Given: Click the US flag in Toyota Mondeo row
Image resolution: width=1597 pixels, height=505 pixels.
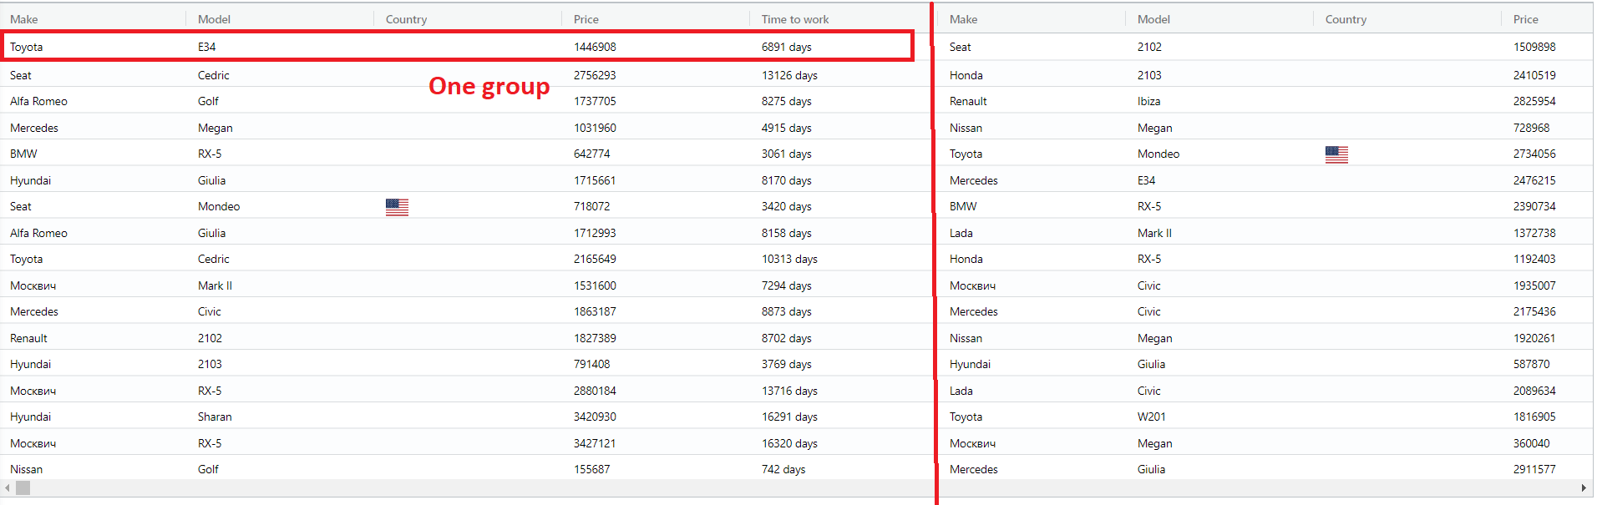Looking at the screenshot, I should [1336, 154].
